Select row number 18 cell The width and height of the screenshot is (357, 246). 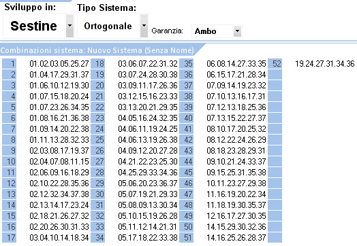point(98,64)
